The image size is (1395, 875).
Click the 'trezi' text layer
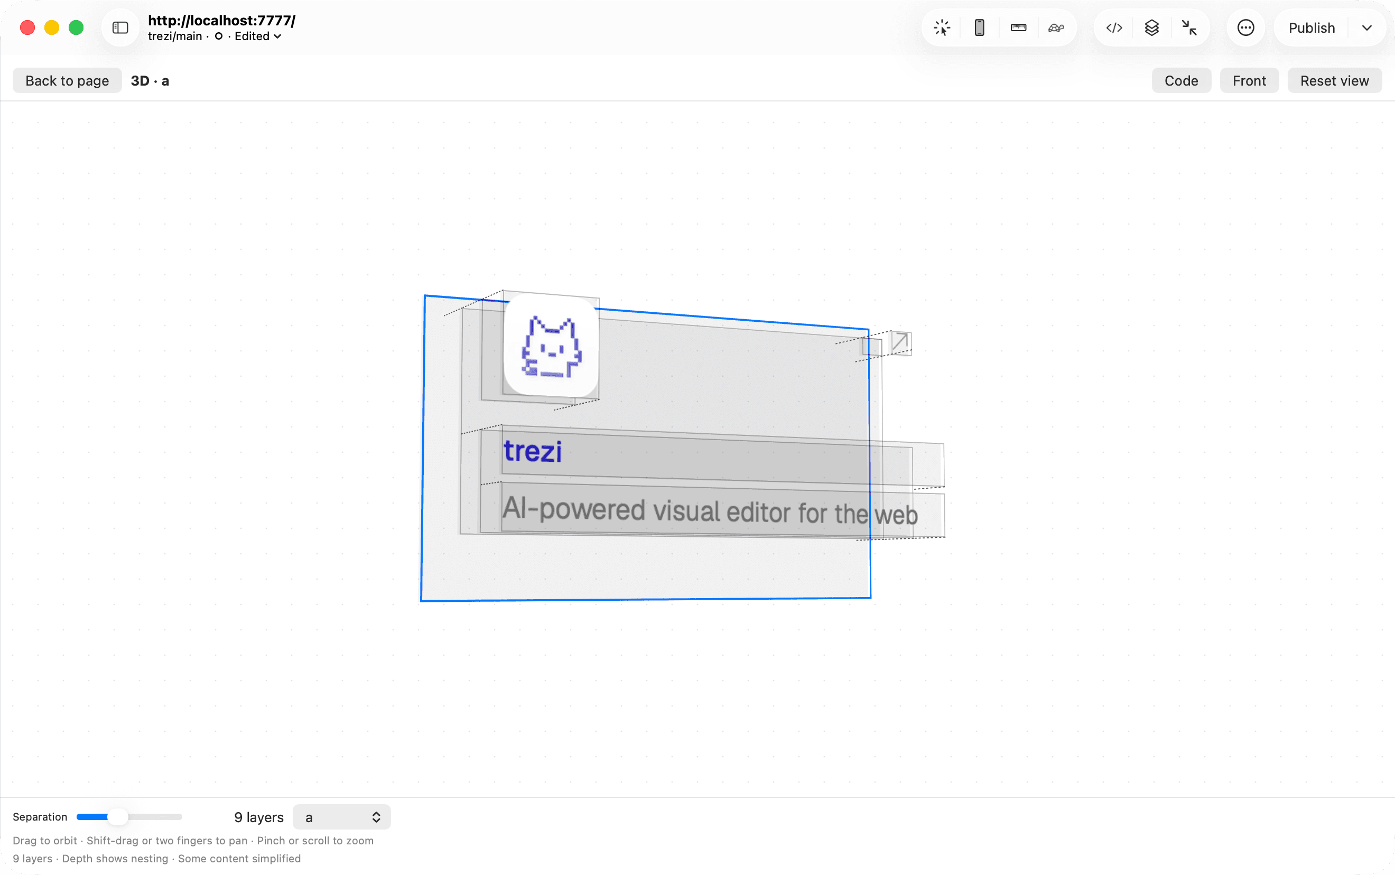(533, 451)
